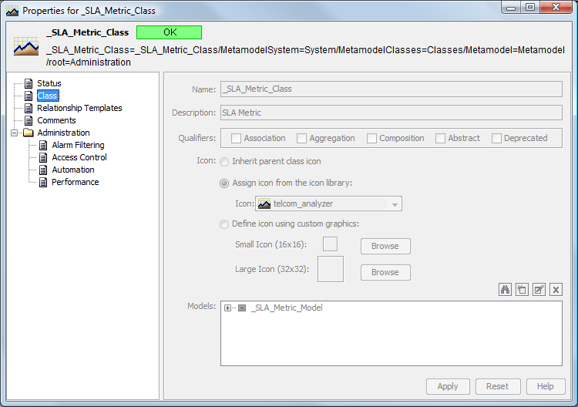578x407 pixels.
Task: Click the edit model pencil icon
Action: [x=539, y=290]
